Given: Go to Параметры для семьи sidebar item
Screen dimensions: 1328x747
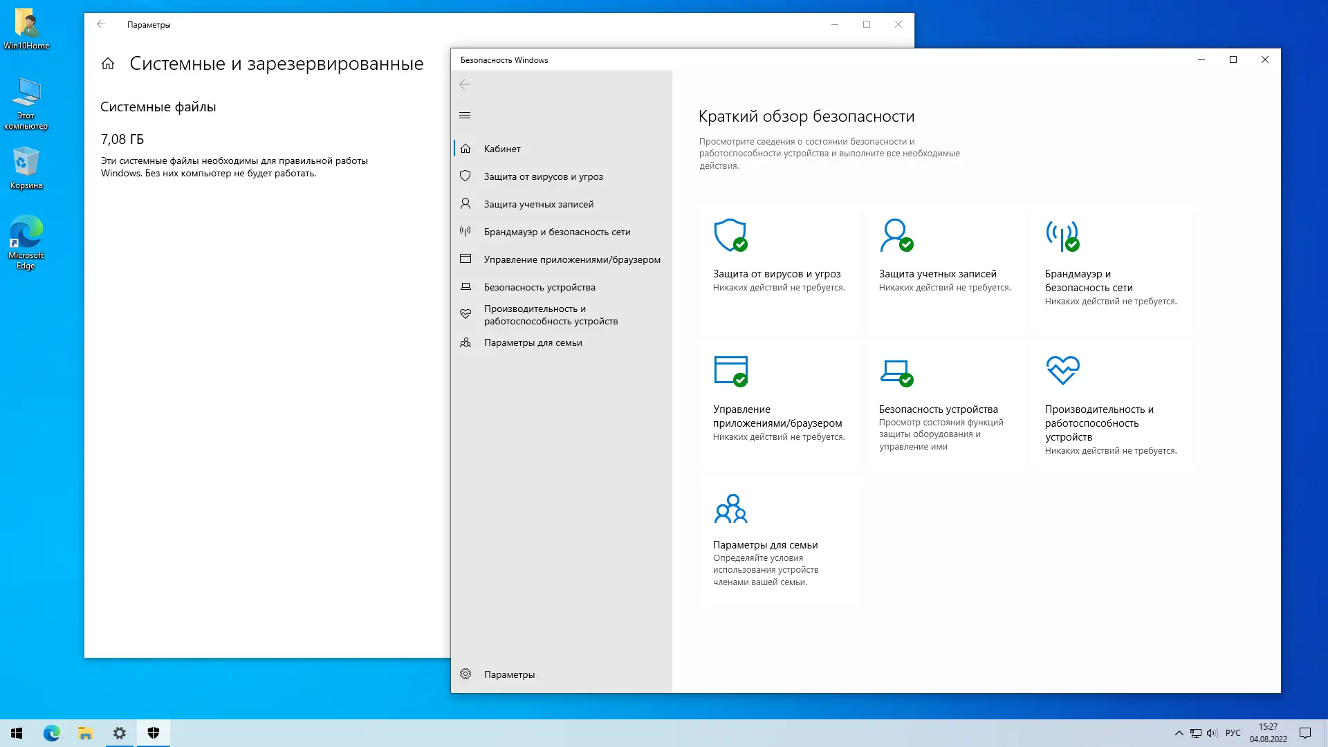Looking at the screenshot, I should point(533,342).
